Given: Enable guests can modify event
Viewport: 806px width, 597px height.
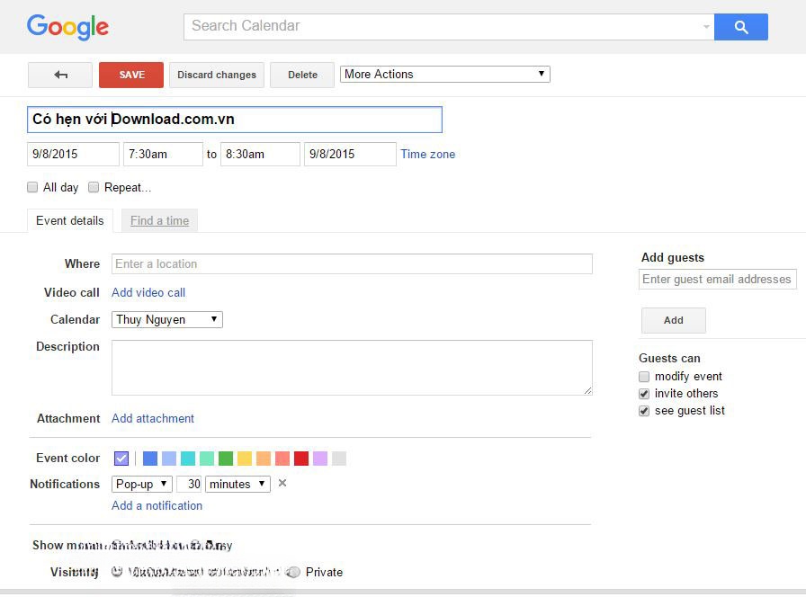Looking at the screenshot, I should click(x=644, y=377).
